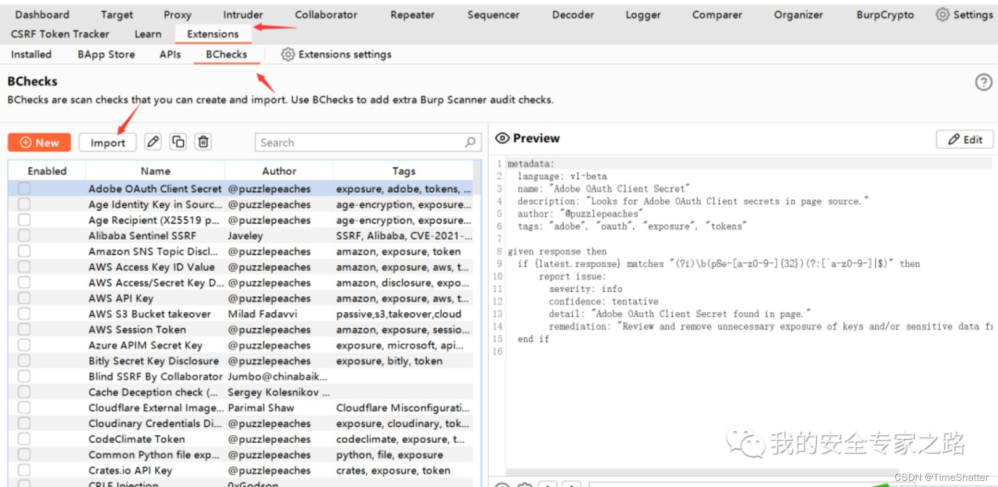Image resolution: width=998 pixels, height=487 pixels.
Task: Switch to the Proxy tab
Action: point(177,14)
